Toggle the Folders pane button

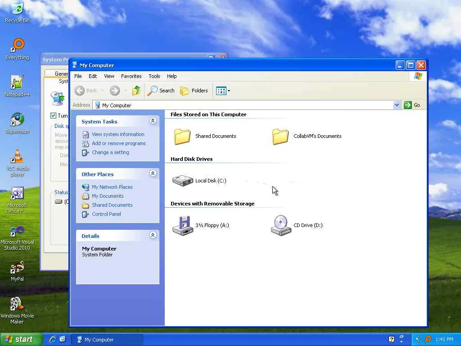tap(194, 91)
